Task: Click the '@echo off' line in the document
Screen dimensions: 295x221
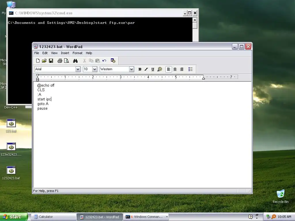Action: point(46,85)
